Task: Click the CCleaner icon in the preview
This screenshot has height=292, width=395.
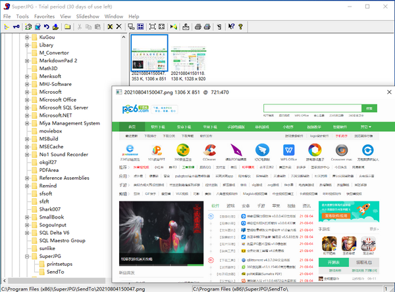Action: 209,150
